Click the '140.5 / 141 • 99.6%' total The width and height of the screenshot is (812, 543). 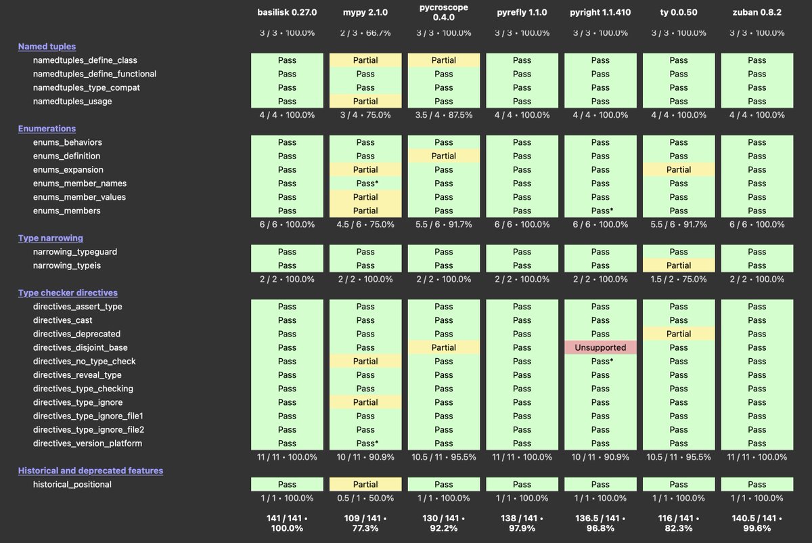coord(757,523)
